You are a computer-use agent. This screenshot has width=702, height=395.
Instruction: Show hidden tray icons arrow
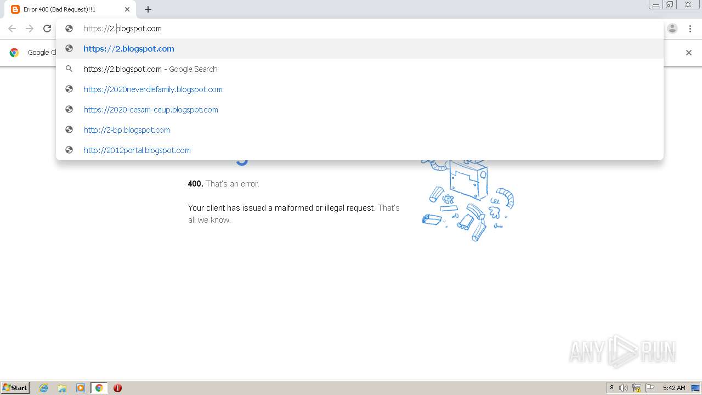point(612,388)
